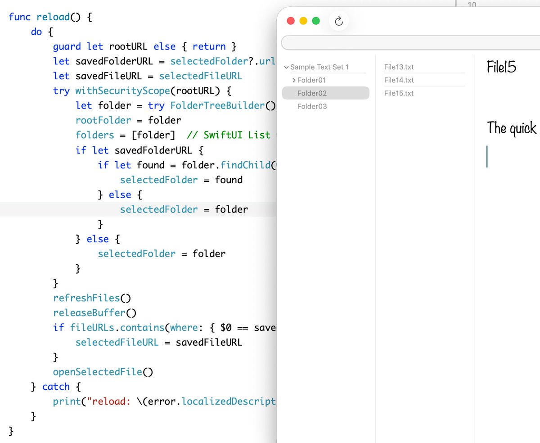Screen dimensions: 540x443
Task: Click the 'catch' keyword in the code
Action: [x=56, y=387]
